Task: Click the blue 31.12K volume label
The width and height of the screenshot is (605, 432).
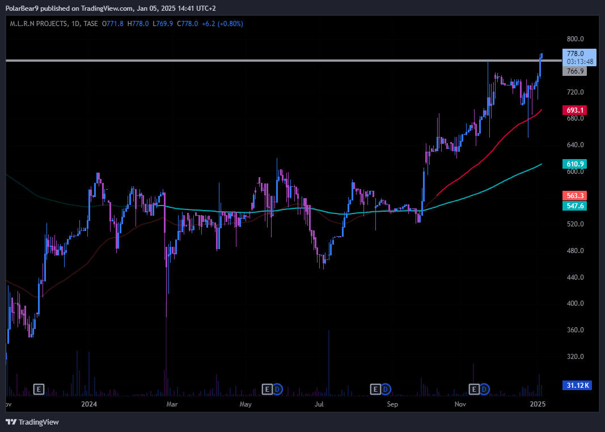Action: [577, 385]
